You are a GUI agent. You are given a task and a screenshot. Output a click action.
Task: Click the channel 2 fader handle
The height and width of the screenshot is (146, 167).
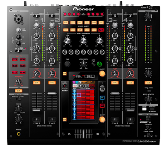pyautogui.click(x=52, y=93)
